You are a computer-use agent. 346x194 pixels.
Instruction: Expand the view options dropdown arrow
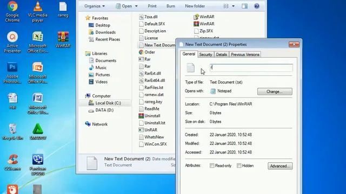point(233,6)
